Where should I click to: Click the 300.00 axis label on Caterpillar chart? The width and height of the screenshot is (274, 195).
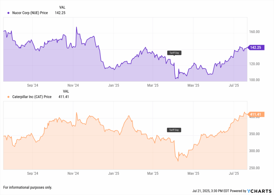[x=254, y=151]
